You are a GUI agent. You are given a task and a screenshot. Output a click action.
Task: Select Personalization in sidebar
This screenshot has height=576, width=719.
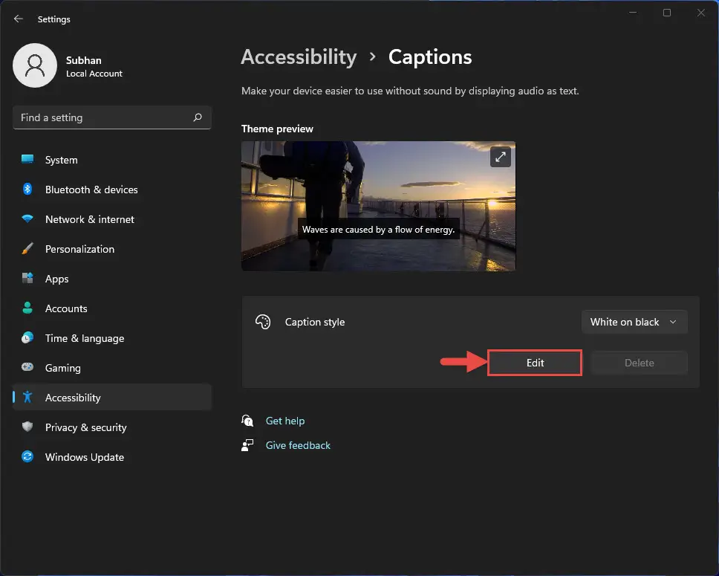(x=112, y=249)
